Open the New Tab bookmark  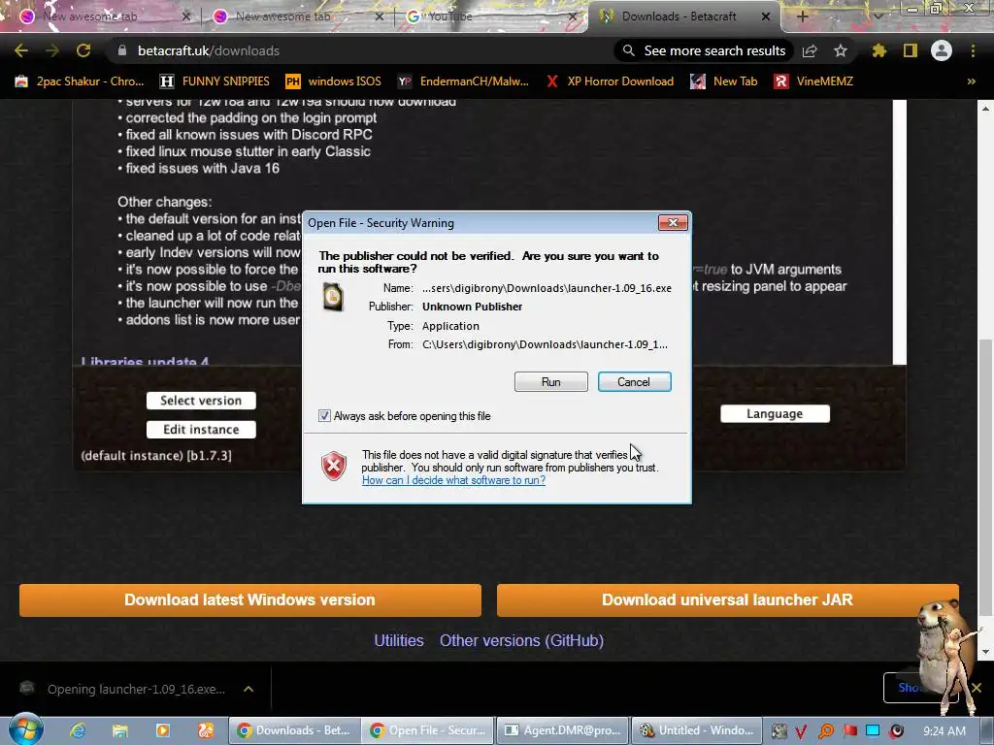(724, 81)
